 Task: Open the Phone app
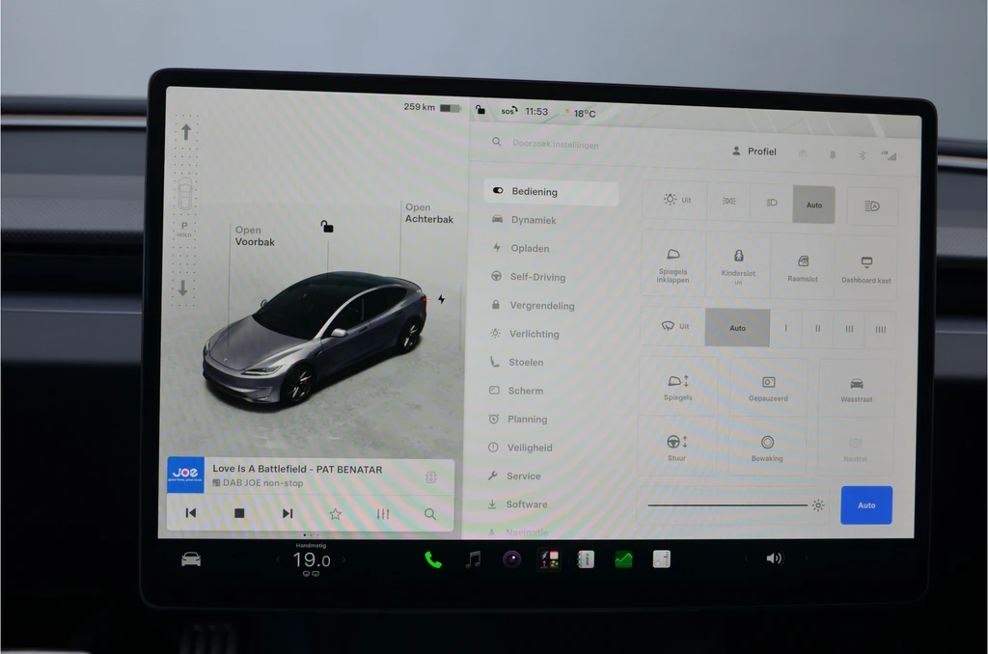tap(433, 559)
